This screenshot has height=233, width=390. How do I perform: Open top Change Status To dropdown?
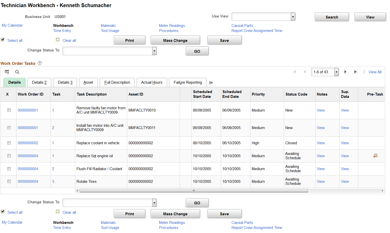tap(110, 51)
